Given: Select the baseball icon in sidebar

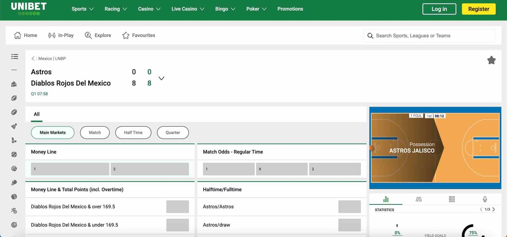Looking at the screenshot, I should pos(14,155).
